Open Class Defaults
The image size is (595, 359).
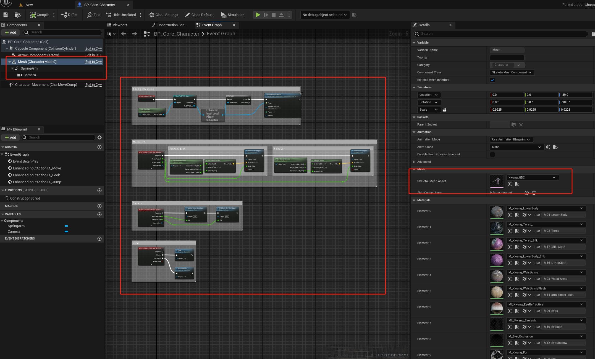pyautogui.click(x=200, y=15)
